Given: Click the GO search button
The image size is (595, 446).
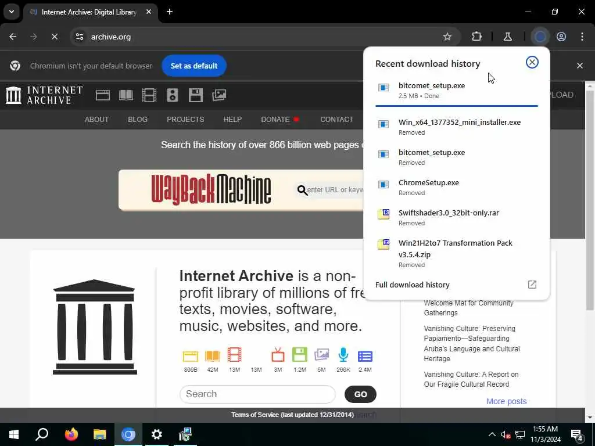Looking at the screenshot, I should 360,394.
